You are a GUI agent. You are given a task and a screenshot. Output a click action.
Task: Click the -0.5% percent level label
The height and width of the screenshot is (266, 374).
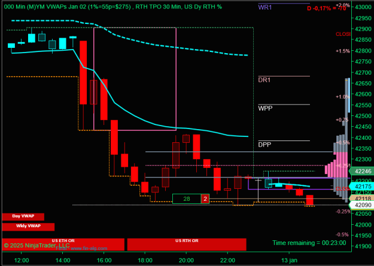click(x=343, y=234)
